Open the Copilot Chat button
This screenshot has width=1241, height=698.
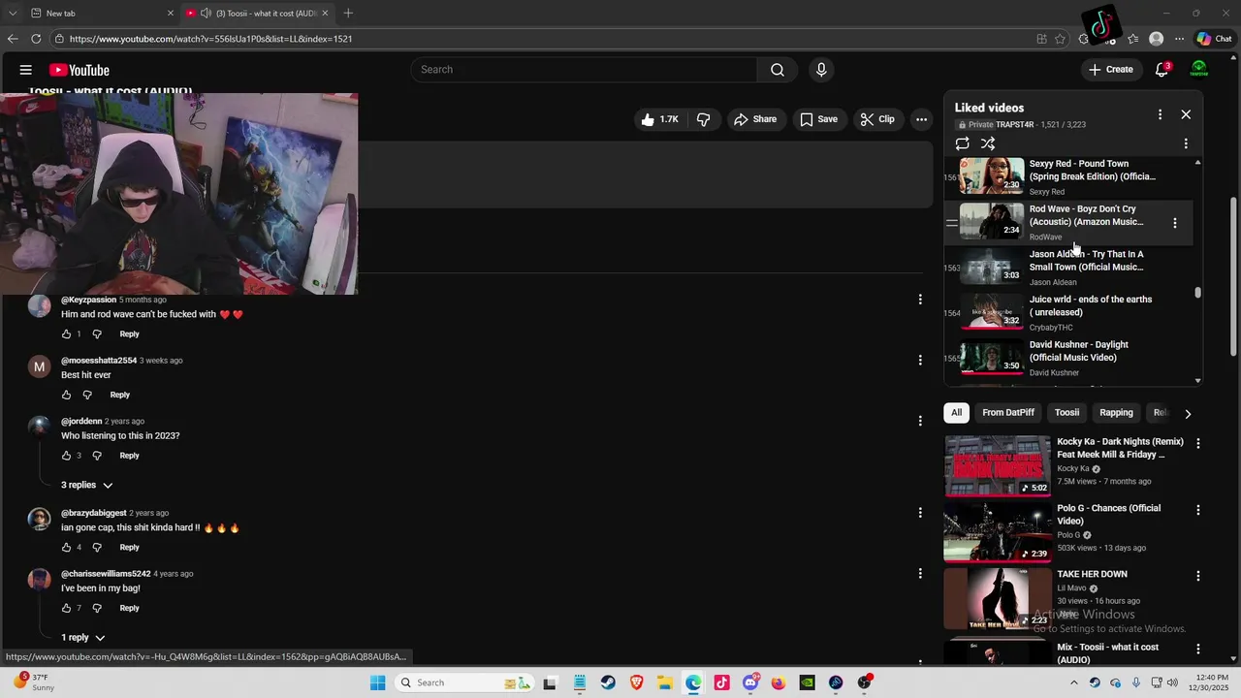(1214, 39)
